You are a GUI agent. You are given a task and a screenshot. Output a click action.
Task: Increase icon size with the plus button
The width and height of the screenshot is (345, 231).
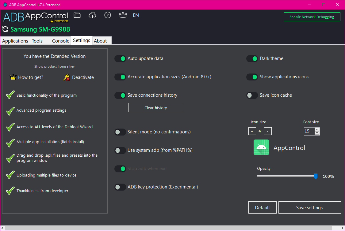pyautogui.click(x=252, y=131)
